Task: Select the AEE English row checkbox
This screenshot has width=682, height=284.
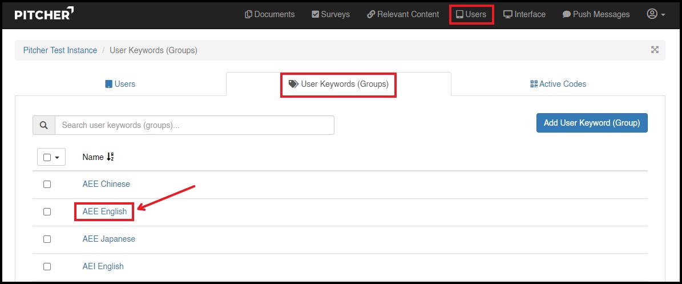Action: coord(47,211)
